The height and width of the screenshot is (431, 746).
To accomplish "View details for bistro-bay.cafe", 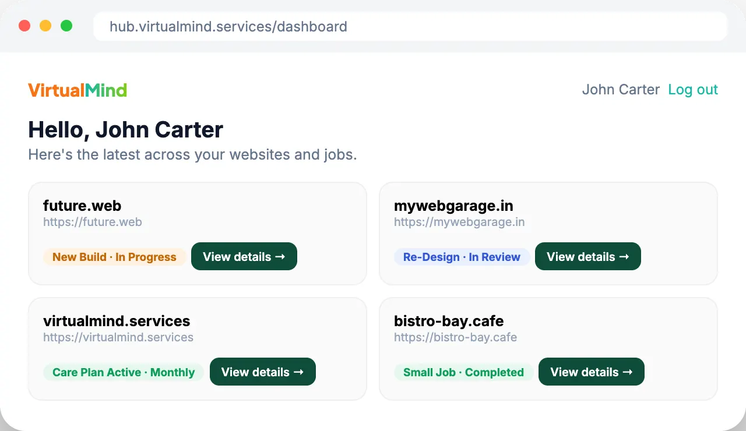I will pos(592,372).
